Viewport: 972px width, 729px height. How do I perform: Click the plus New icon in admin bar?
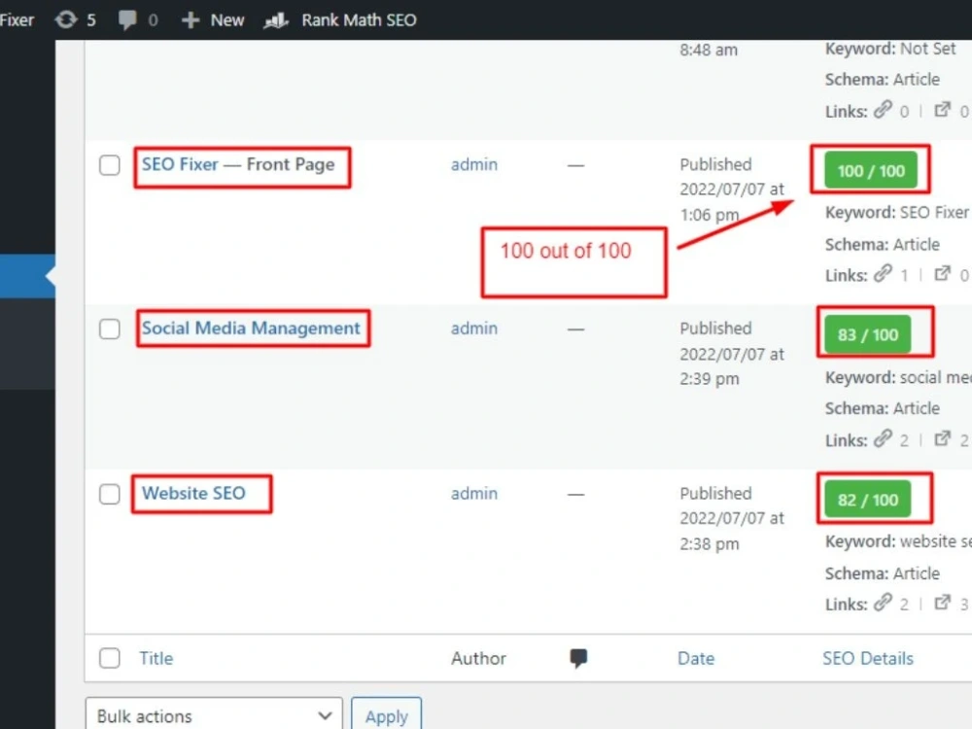[x=190, y=20]
